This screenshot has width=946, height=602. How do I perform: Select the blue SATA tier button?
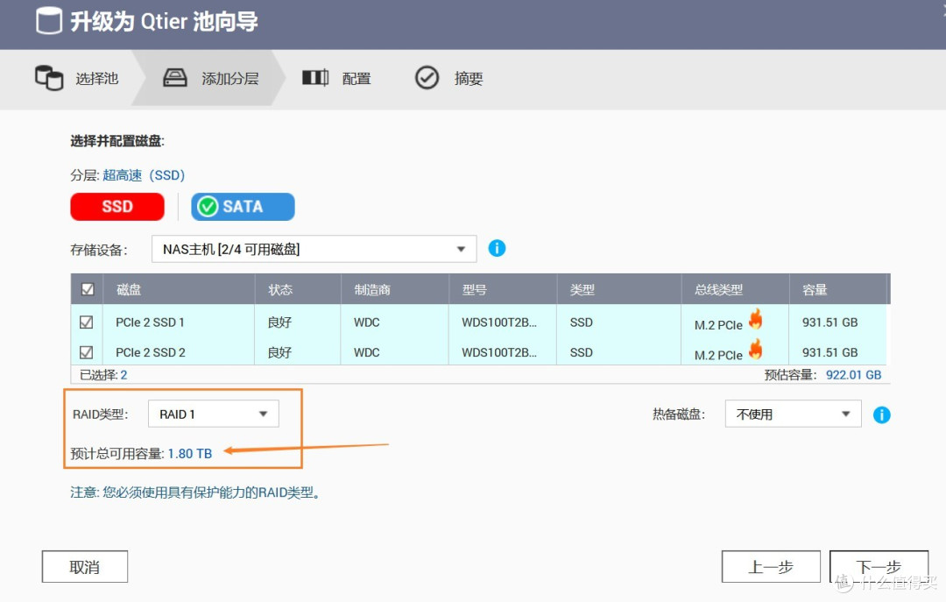pos(243,207)
